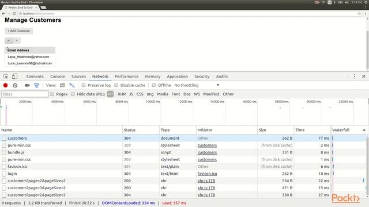Filter requests by Manifest
The width and height of the screenshot is (369, 207).
pyautogui.click(x=211, y=94)
